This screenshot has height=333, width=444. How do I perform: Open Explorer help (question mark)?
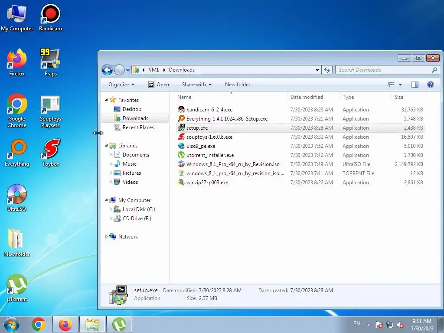coord(431,85)
